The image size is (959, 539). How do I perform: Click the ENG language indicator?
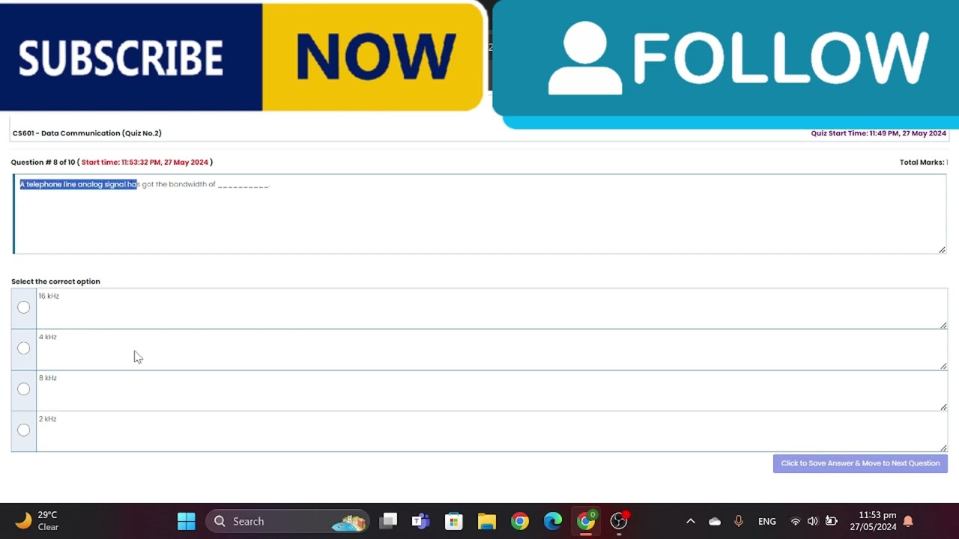767,522
